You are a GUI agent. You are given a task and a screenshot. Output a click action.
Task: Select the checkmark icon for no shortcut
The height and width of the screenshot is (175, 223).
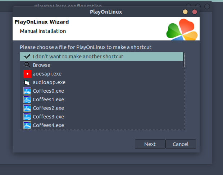[x=27, y=57]
